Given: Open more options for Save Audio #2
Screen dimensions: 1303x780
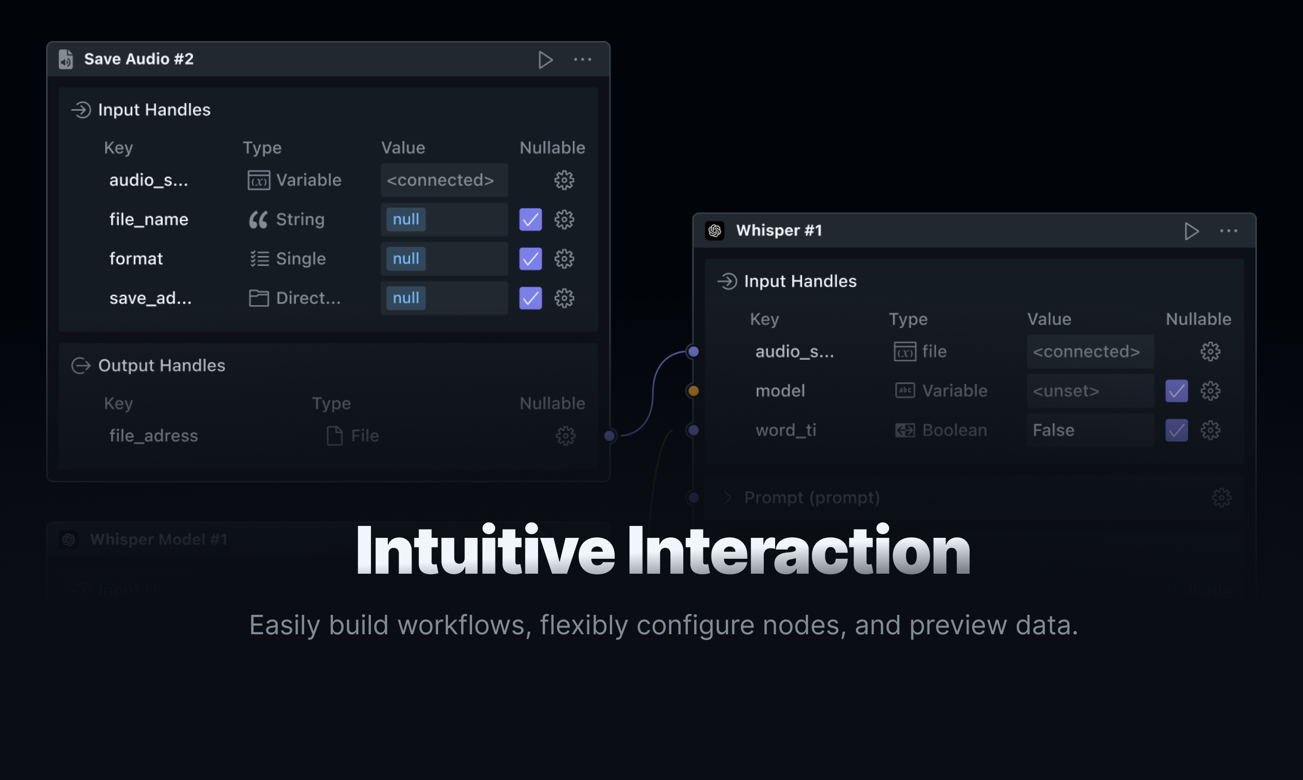Looking at the screenshot, I should tap(582, 60).
